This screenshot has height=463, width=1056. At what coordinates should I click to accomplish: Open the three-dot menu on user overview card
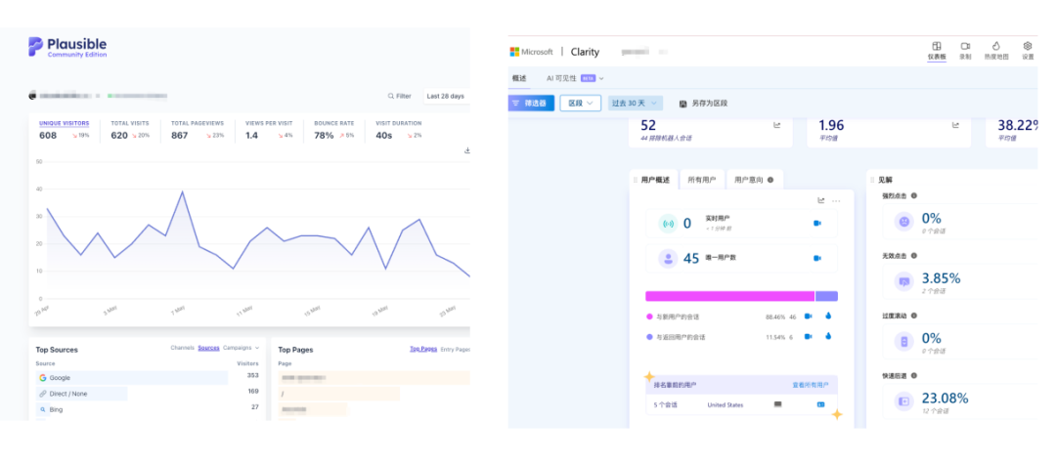836,200
